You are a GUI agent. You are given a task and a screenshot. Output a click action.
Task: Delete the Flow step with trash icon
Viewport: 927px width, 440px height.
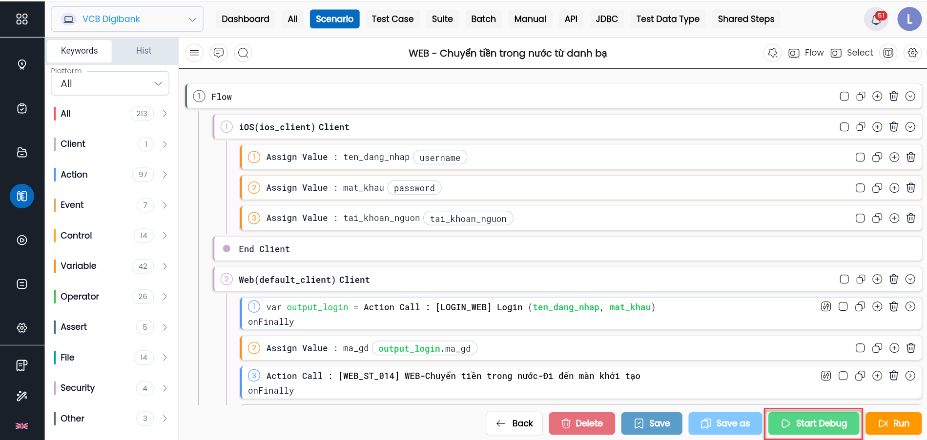point(894,96)
